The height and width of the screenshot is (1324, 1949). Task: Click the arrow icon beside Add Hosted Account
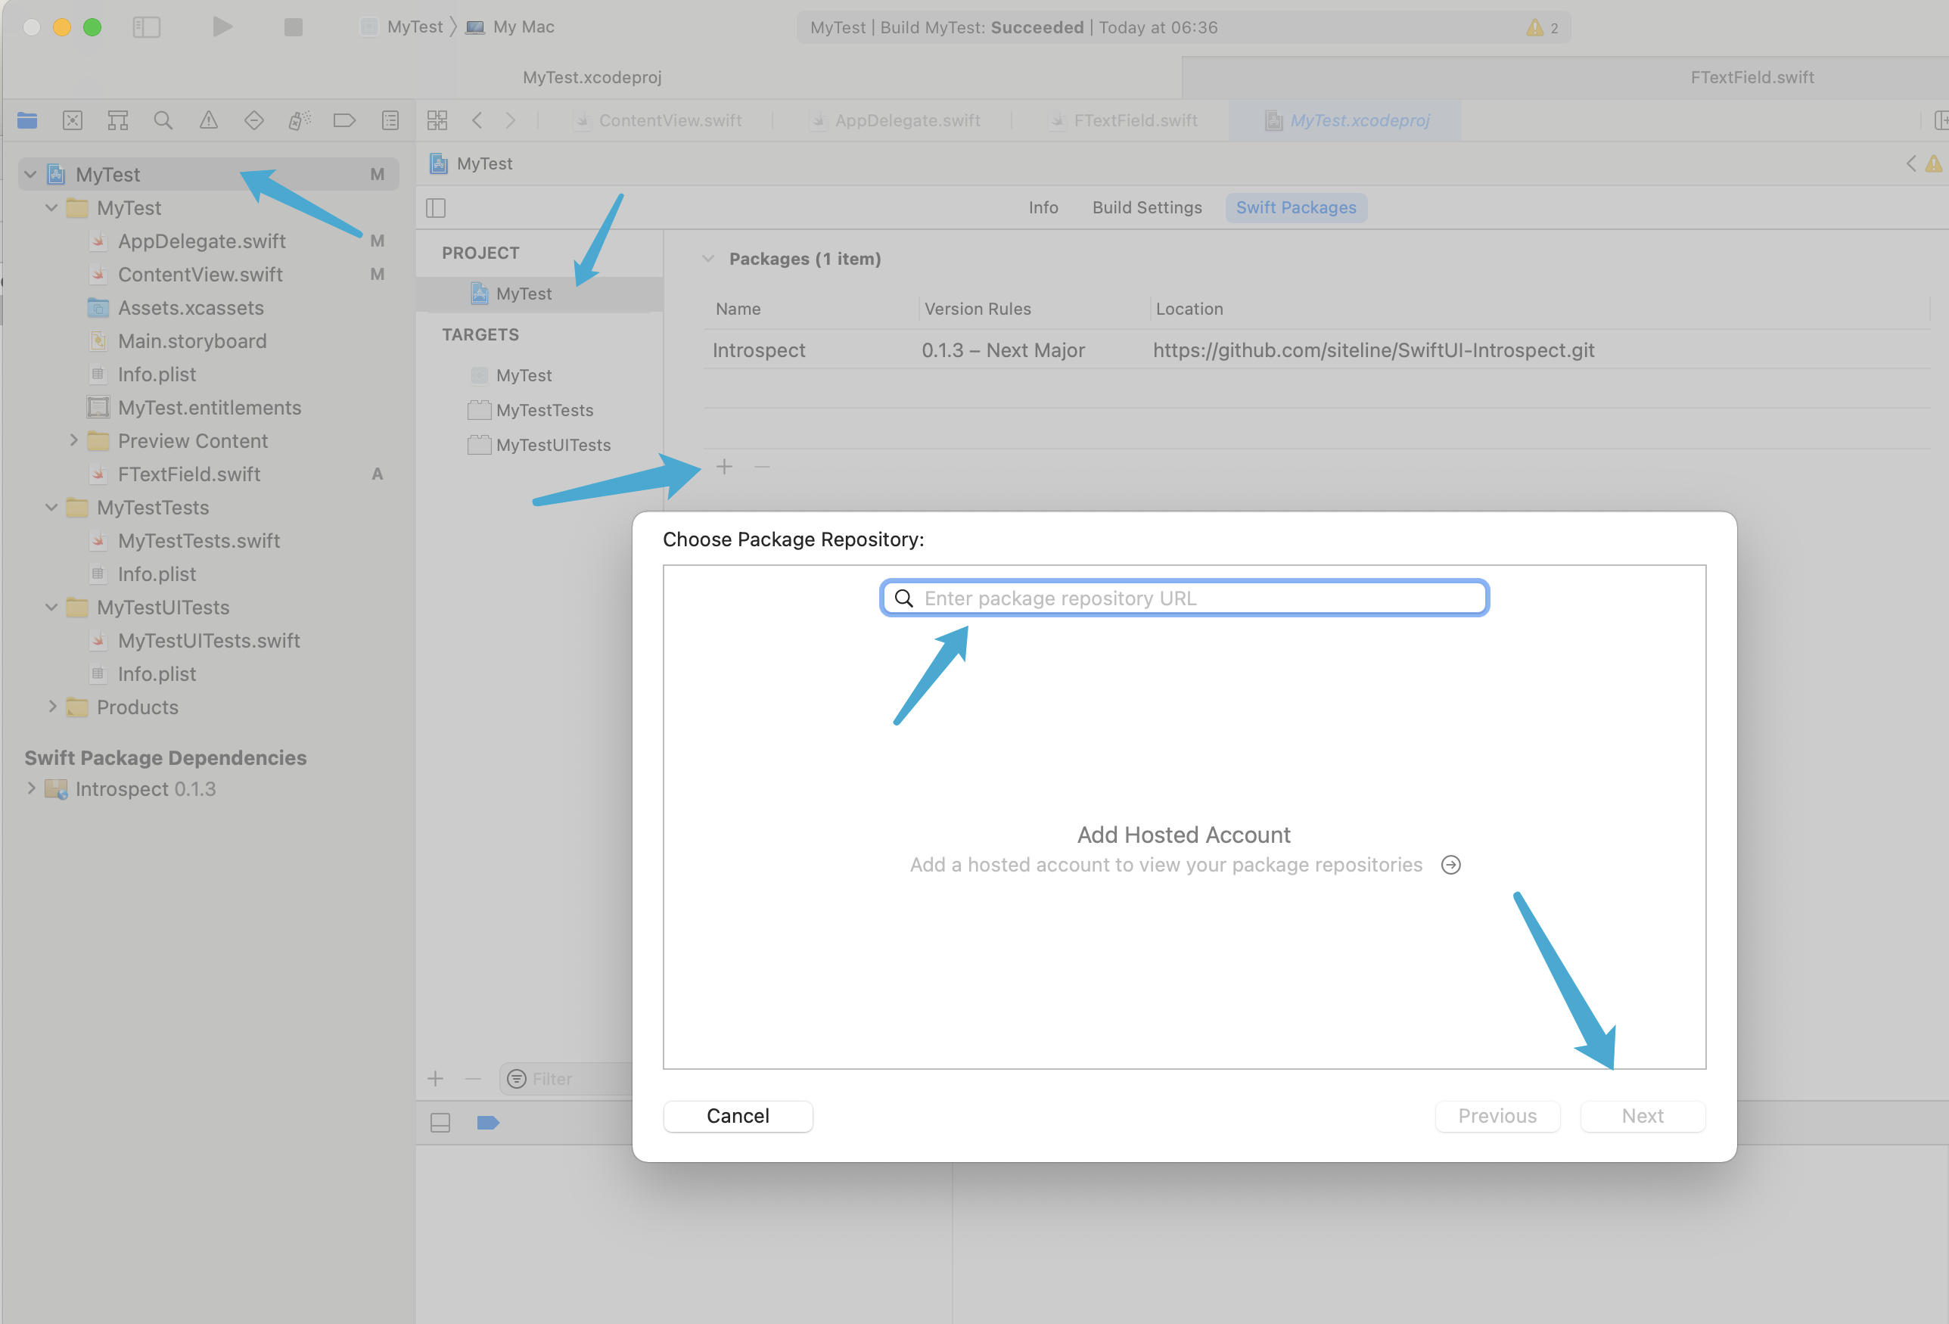point(1451,865)
